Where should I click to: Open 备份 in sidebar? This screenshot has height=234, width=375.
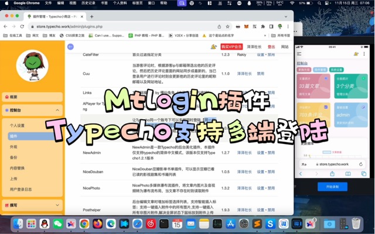click(13, 157)
